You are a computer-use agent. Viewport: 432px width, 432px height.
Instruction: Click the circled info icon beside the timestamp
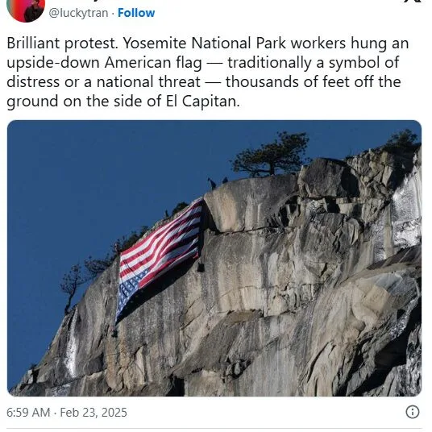point(413,412)
